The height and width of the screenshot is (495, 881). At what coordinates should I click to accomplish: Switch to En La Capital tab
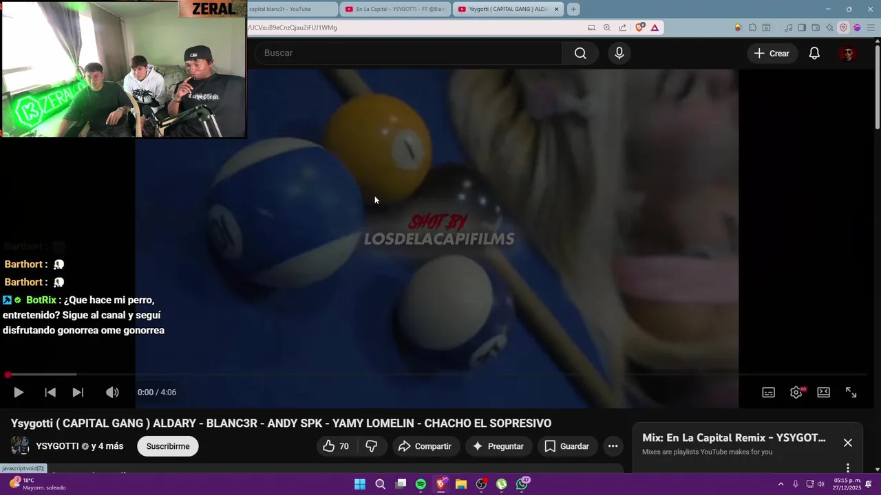(396, 9)
